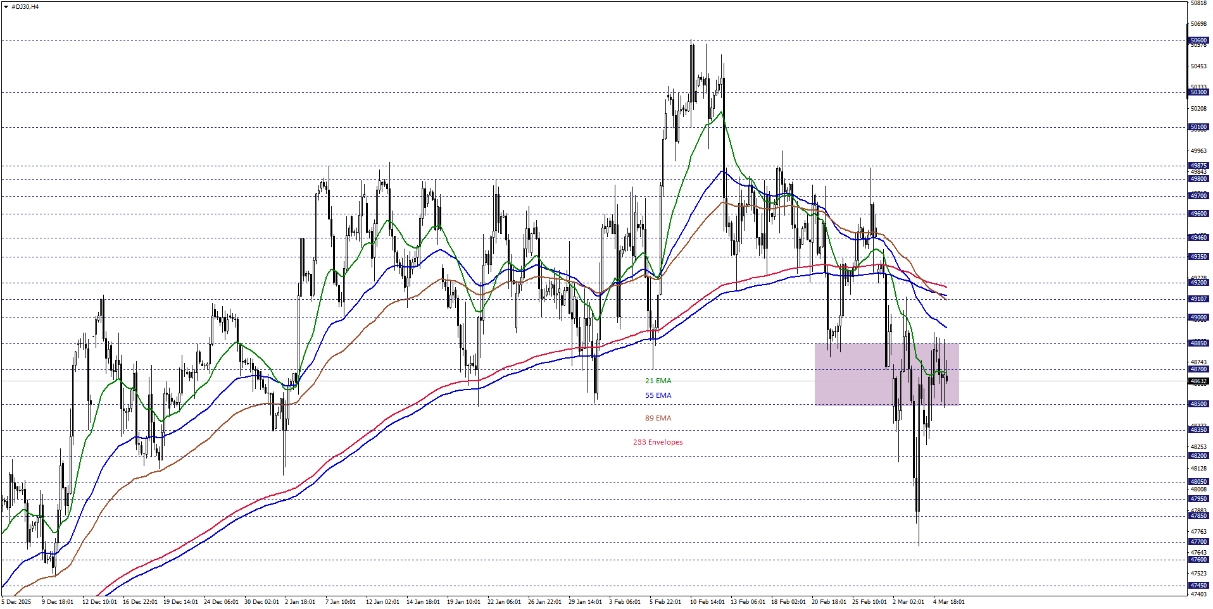This screenshot has height=609, width=1213.
Task: Select the blue 55 EMA label
Action: [x=658, y=395]
